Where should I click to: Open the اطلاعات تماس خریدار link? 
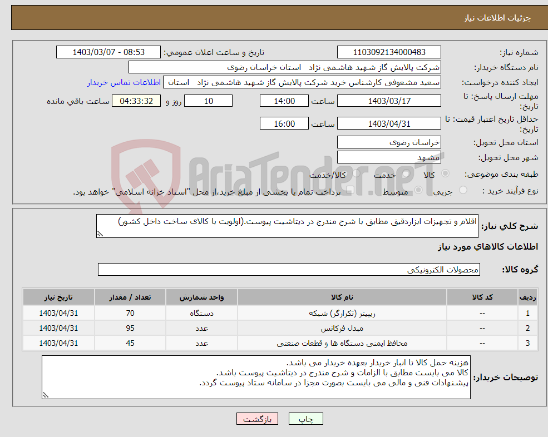(124, 82)
